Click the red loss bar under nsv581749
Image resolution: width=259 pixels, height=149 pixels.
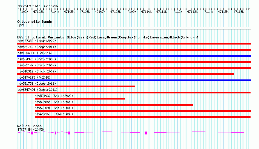(x=134, y=50)
